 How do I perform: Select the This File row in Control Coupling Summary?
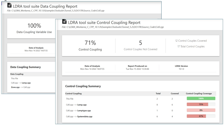pyautogui.click(x=141, y=99)
